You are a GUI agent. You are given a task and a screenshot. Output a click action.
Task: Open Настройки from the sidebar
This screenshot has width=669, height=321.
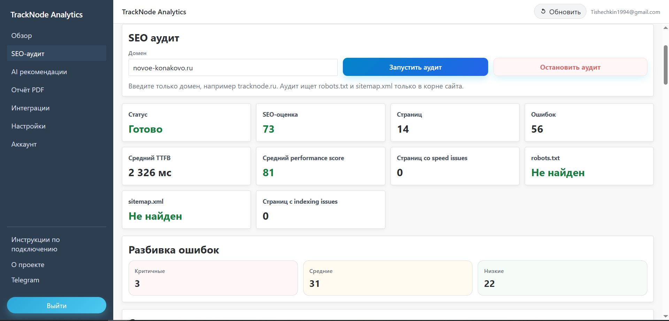pos(29,126)
